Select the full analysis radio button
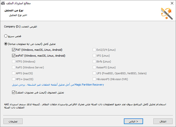Screen dimensions: 176x127 [6, 44]
